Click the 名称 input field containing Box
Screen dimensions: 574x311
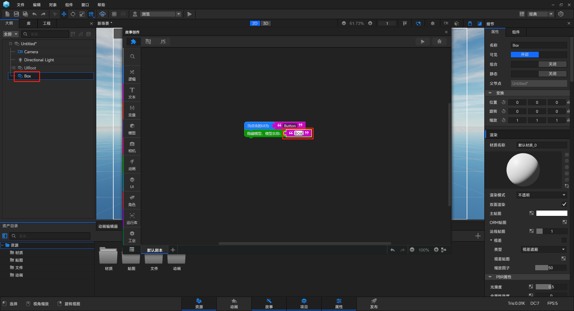[x=539, y=45]
